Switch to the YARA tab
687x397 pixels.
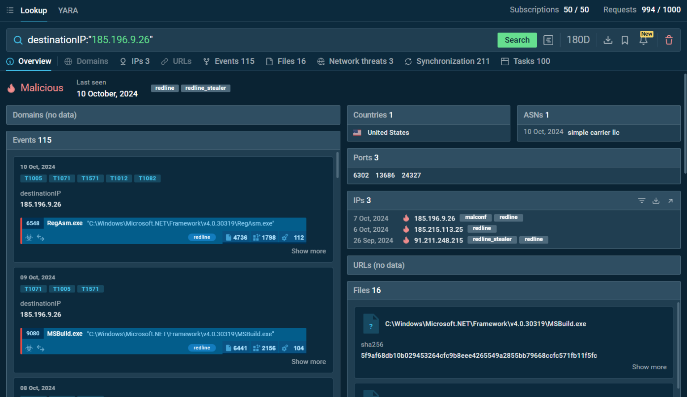(x=68, y=10)
